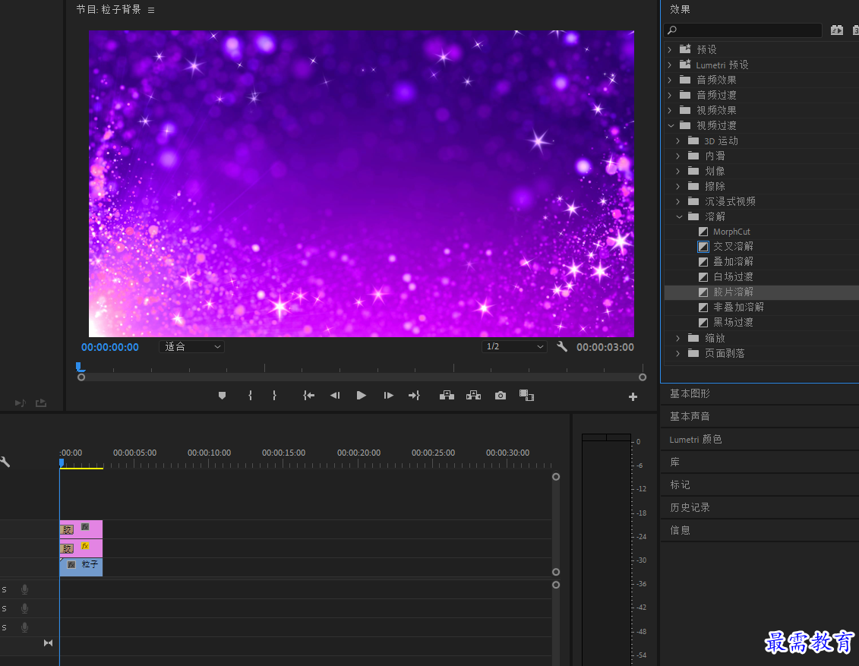The image size is (859, 666).
Task: Click the 00:00:03:00 duration timecode
Action: click(605, 347)
